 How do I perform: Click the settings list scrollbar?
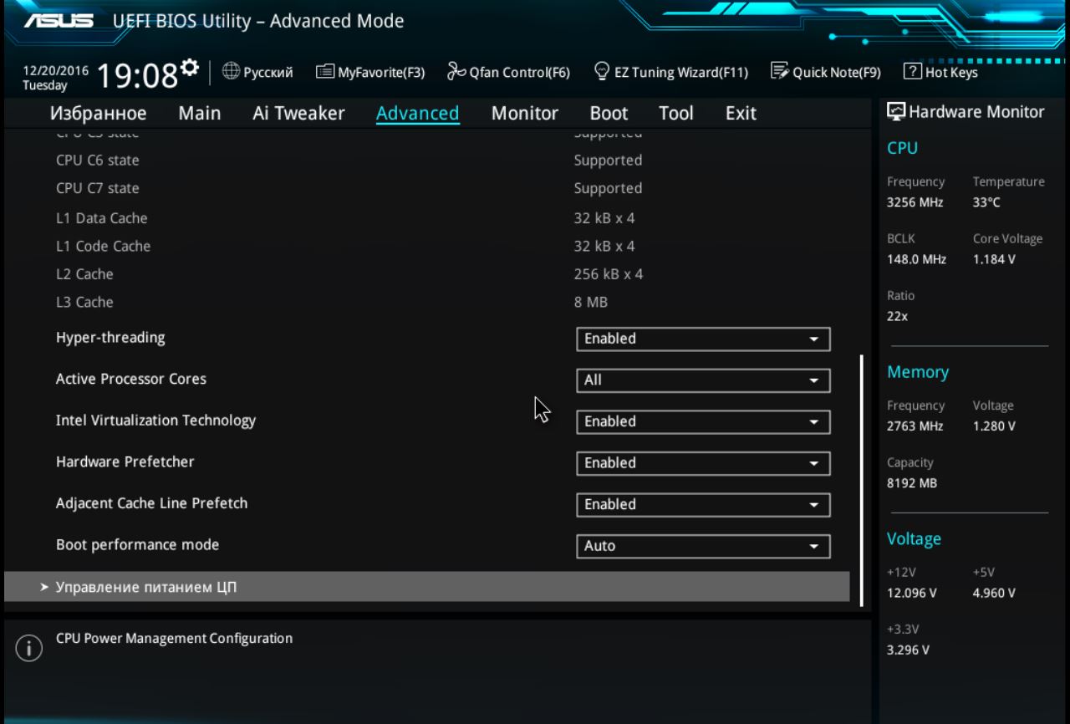point(862,481)
